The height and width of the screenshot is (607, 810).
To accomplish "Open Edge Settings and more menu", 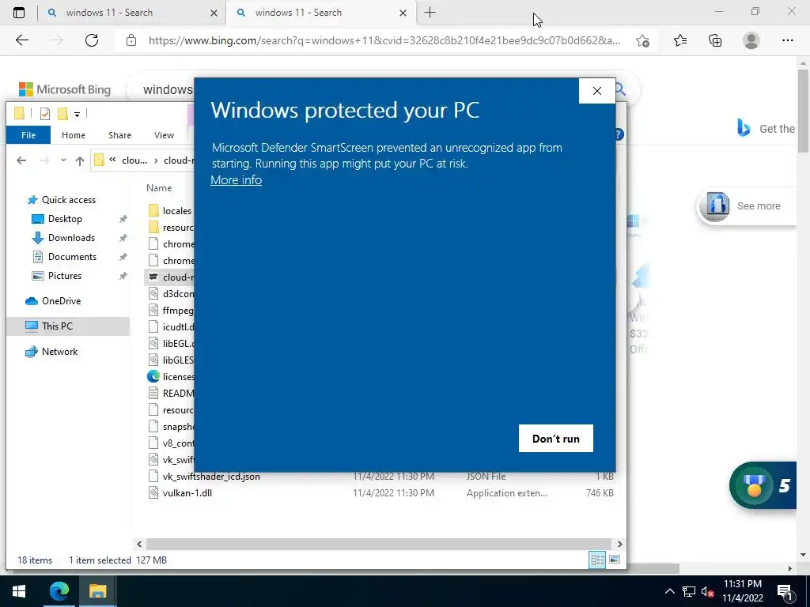I will click(x=787, y=40).
